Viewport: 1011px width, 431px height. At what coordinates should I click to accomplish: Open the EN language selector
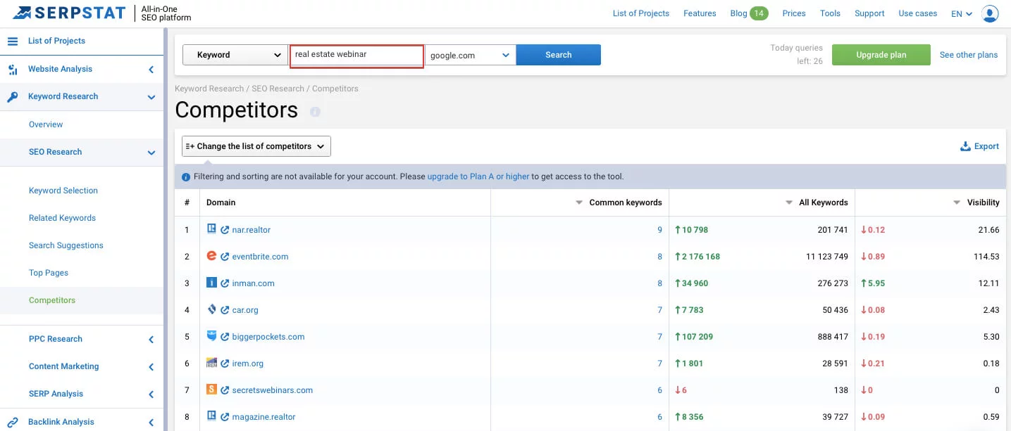[961, 13]
